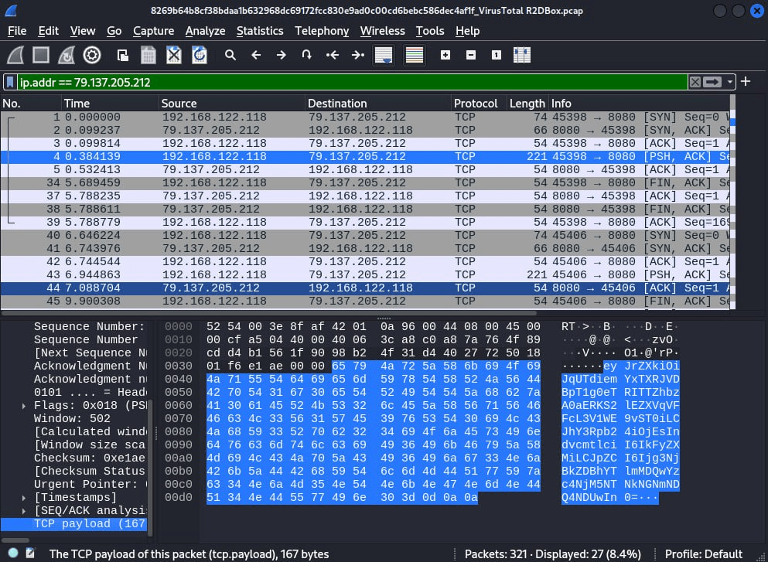Open the recent display filters dropdown
Image resolution: width=768 pixels, height=562 pixels.
point(730,82)
